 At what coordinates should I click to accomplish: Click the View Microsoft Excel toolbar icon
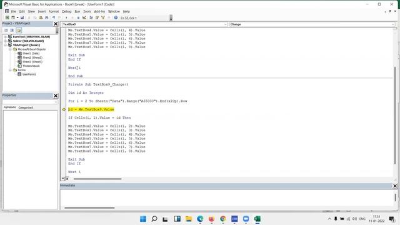pos(7,17)
